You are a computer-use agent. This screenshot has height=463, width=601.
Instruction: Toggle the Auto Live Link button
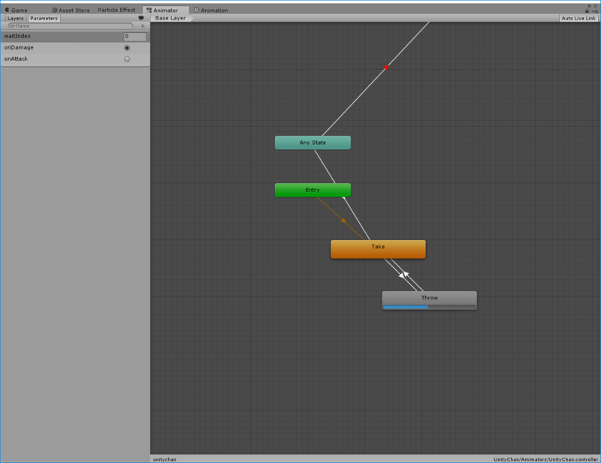click(578, 18)
